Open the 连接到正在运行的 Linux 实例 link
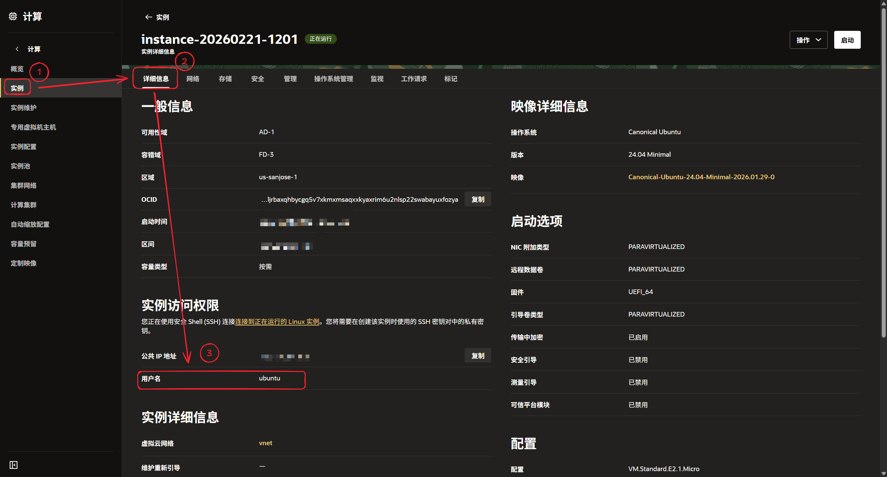 click(x=277, y=322)
